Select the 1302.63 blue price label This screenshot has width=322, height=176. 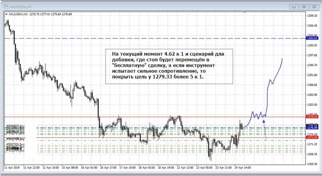tap(312, 38)
